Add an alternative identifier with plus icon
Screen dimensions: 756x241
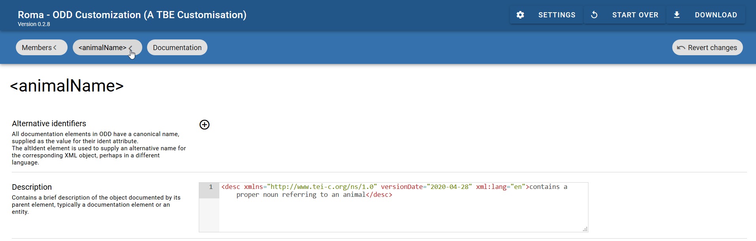[x=204, y=125]
